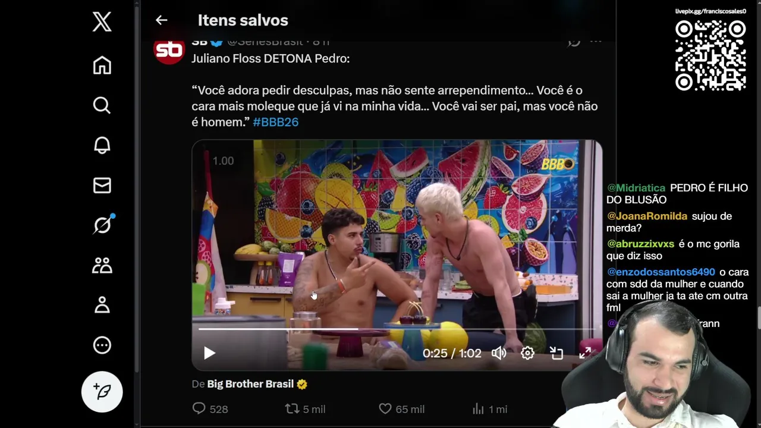
Task: Open Grok icon in sidebar
Action: (102, 225)
